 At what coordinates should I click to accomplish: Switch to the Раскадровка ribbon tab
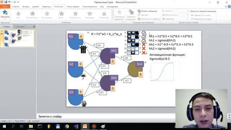[112, 6]
